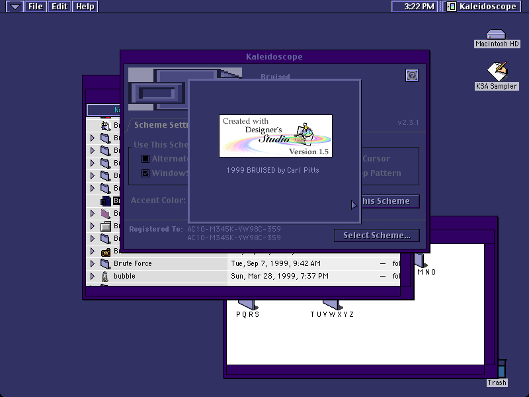
Task: Click the 3:22 PM menu bar clock
Action: (415, 7)
